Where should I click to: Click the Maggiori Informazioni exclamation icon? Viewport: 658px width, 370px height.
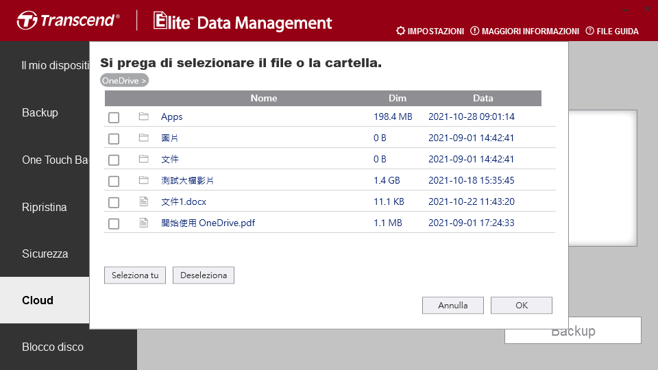(x=474, y=31)
